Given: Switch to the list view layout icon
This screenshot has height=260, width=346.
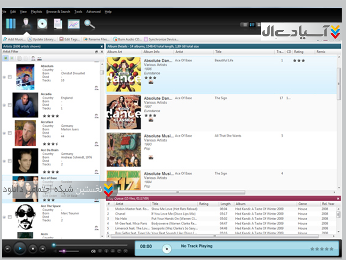Looking at the screenshot, I should pos(244,25).
